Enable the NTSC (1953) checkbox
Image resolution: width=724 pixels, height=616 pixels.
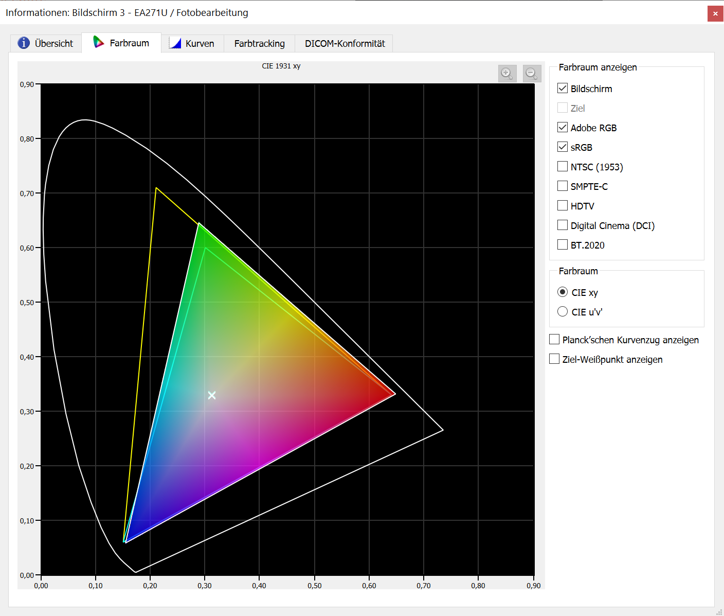[x=563, y=167]
